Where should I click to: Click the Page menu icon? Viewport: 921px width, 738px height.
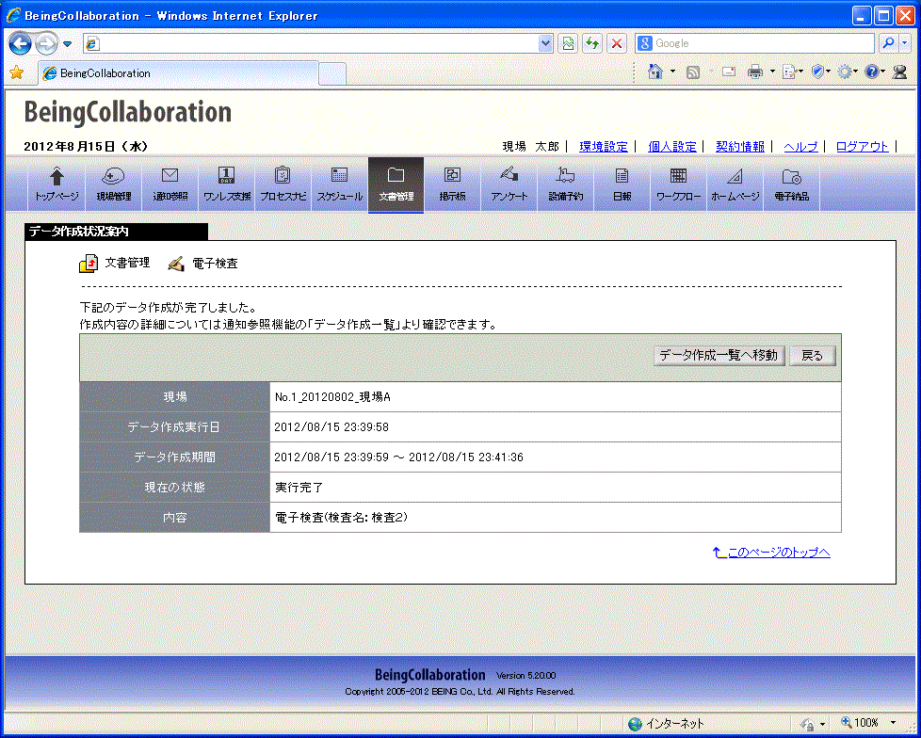point(789,72)
